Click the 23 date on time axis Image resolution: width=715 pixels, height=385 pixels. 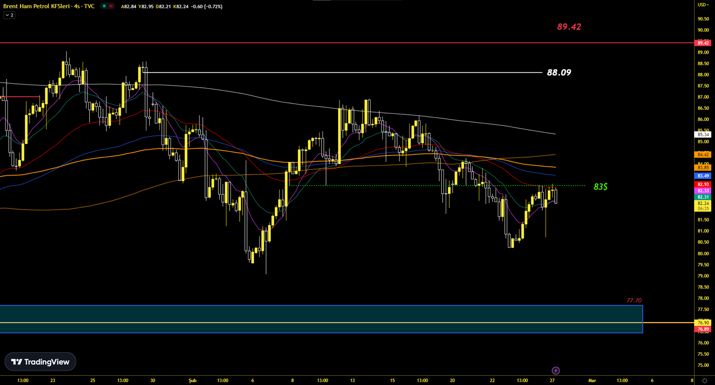(53, 380)
